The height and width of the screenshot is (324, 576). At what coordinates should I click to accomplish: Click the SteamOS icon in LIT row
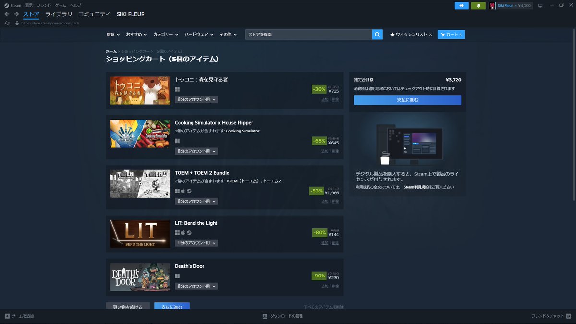click(189, 232)
